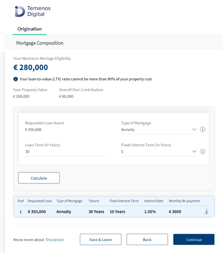Screen dimensions: 222x253
Task: Click Save & Leave button
Action: click(x=101, y=240)
